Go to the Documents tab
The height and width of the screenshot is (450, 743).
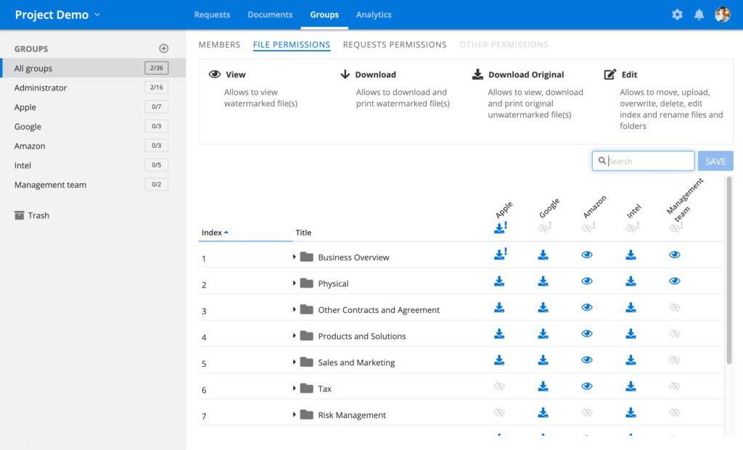270,14
